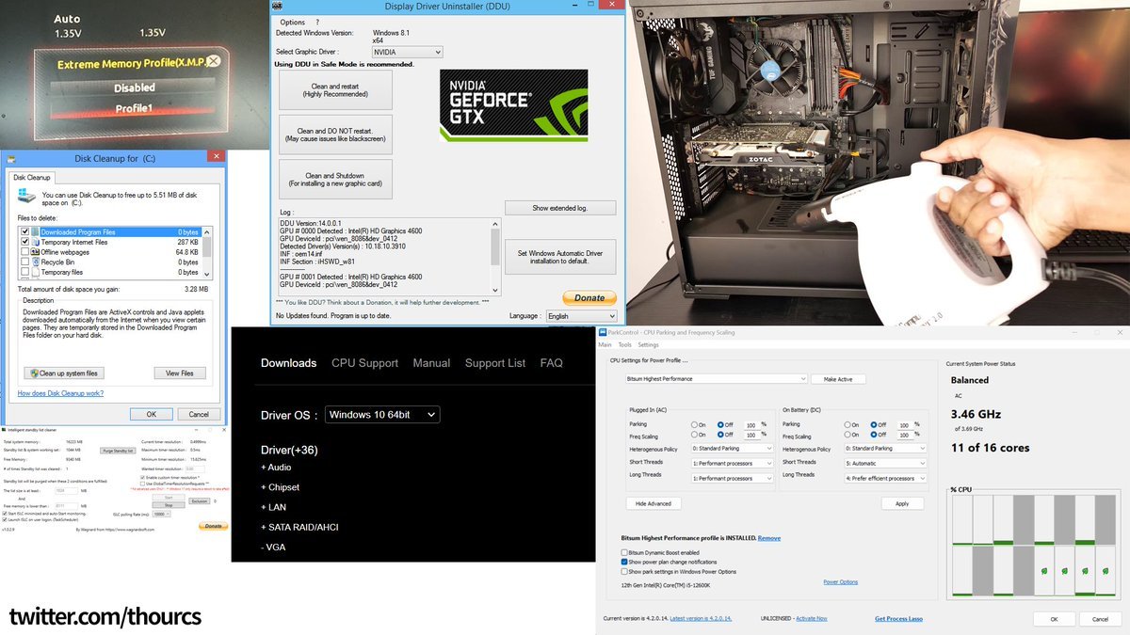Viewport: 1130px width, 635px height.
Task: Check the Offline webpages checkbox
Action: pos(25,252)
